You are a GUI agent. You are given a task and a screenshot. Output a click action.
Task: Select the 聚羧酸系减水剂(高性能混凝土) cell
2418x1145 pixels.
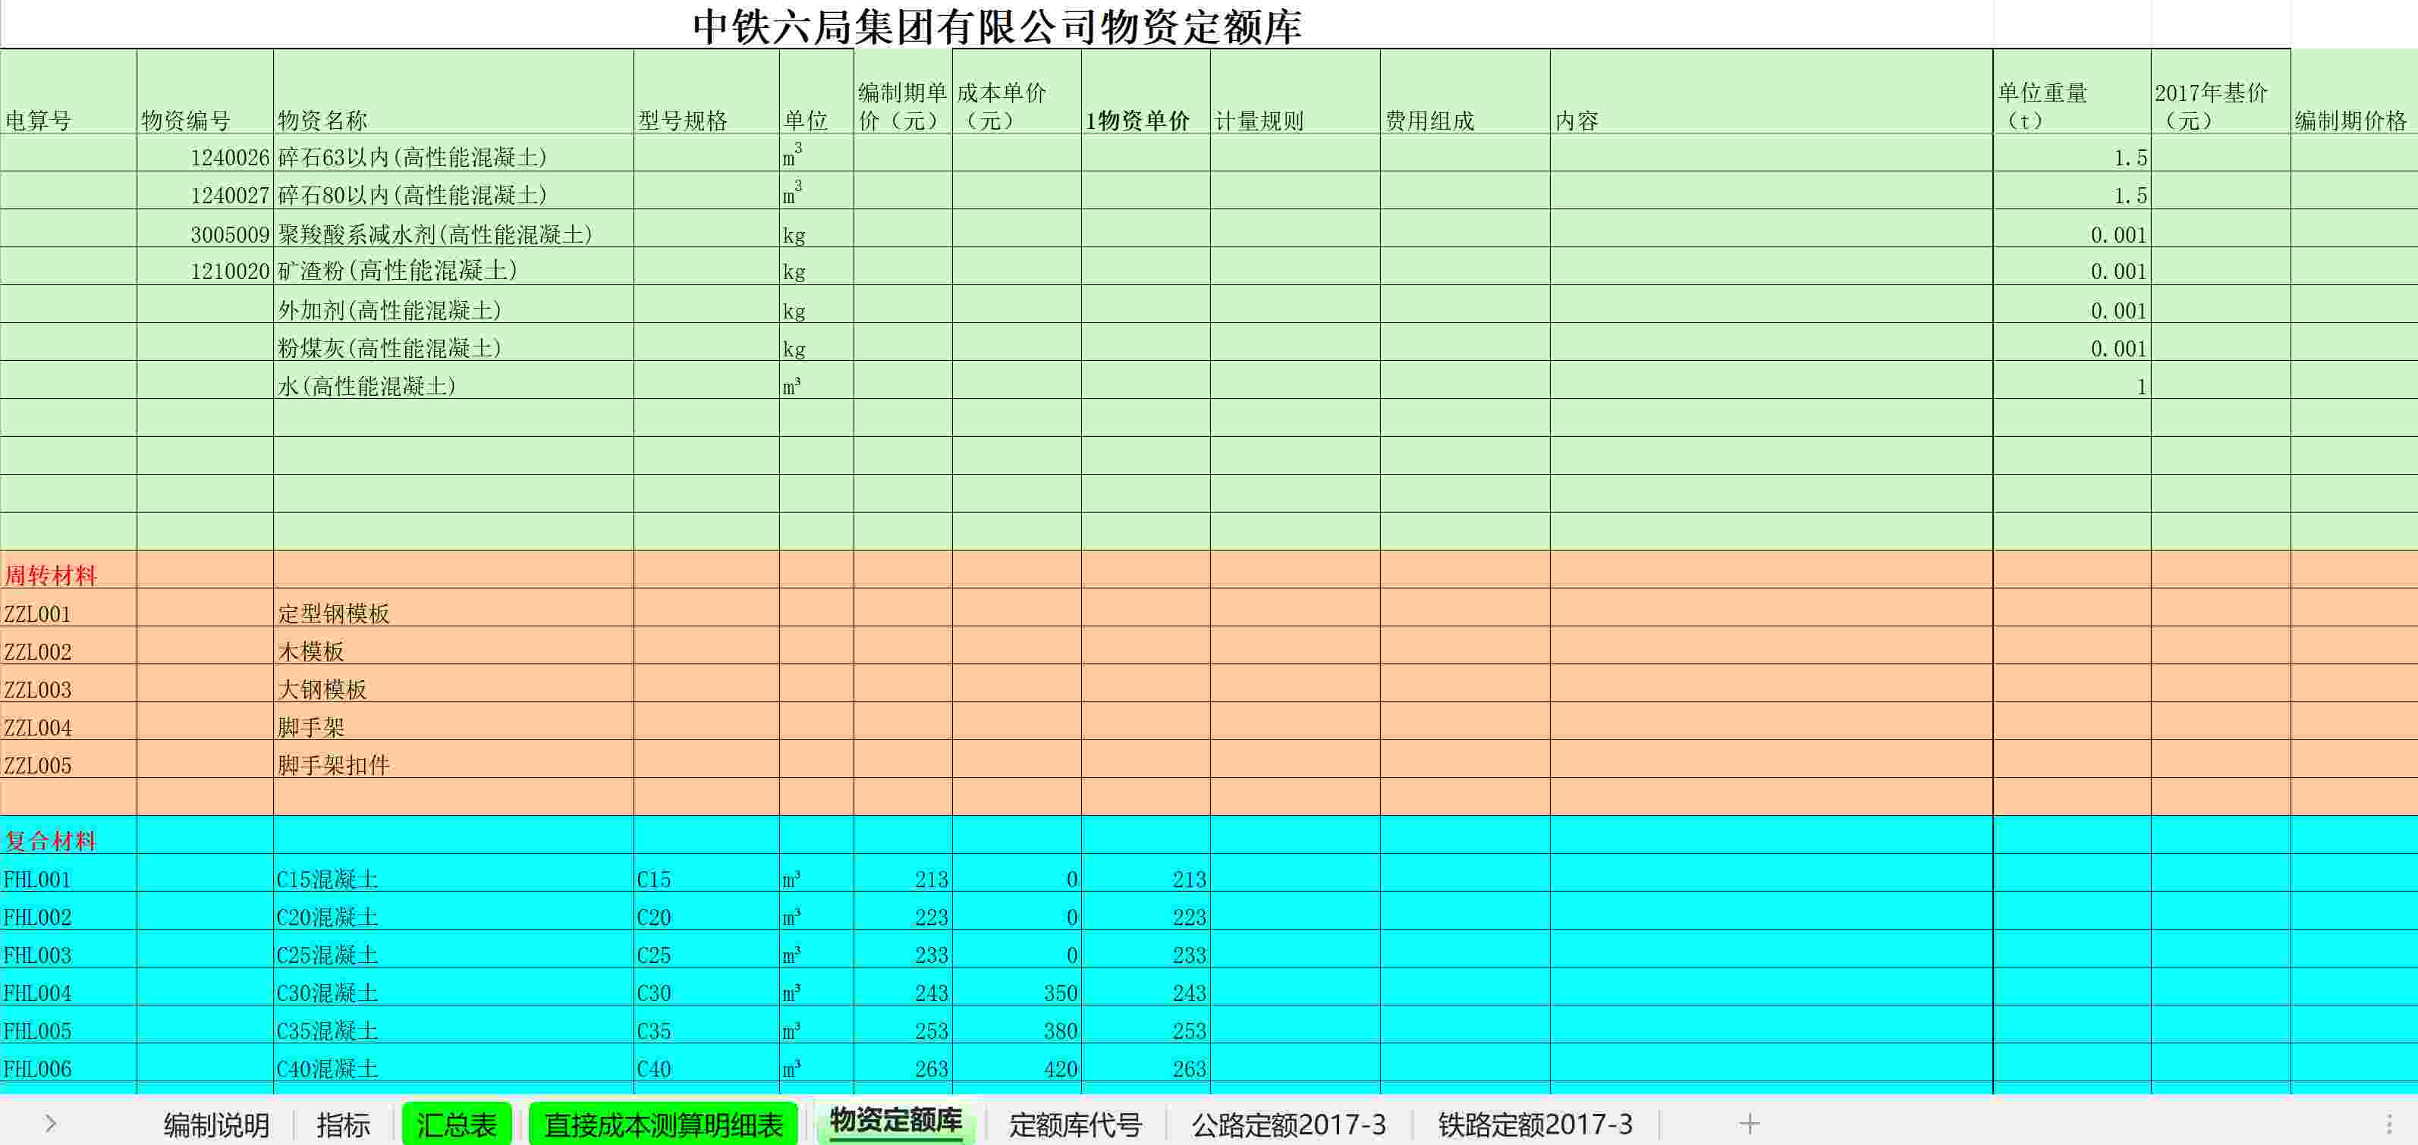click(454, 230)
